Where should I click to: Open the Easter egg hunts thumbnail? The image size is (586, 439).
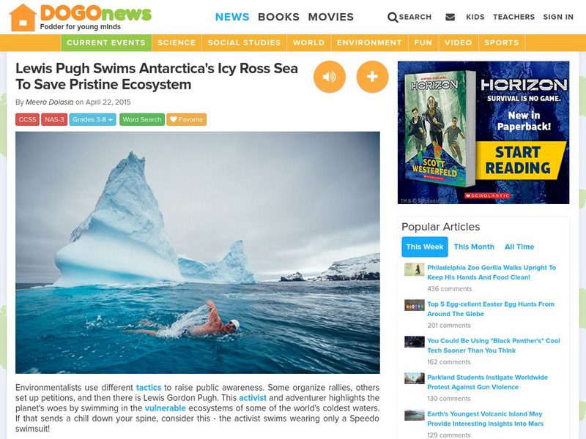click(415, 305)
